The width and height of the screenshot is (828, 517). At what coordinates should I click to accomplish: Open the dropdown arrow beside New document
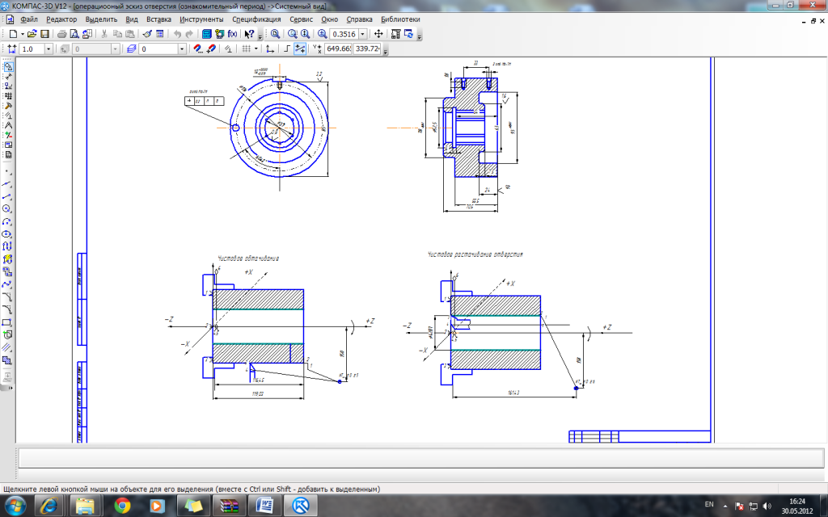coord(22,34)
